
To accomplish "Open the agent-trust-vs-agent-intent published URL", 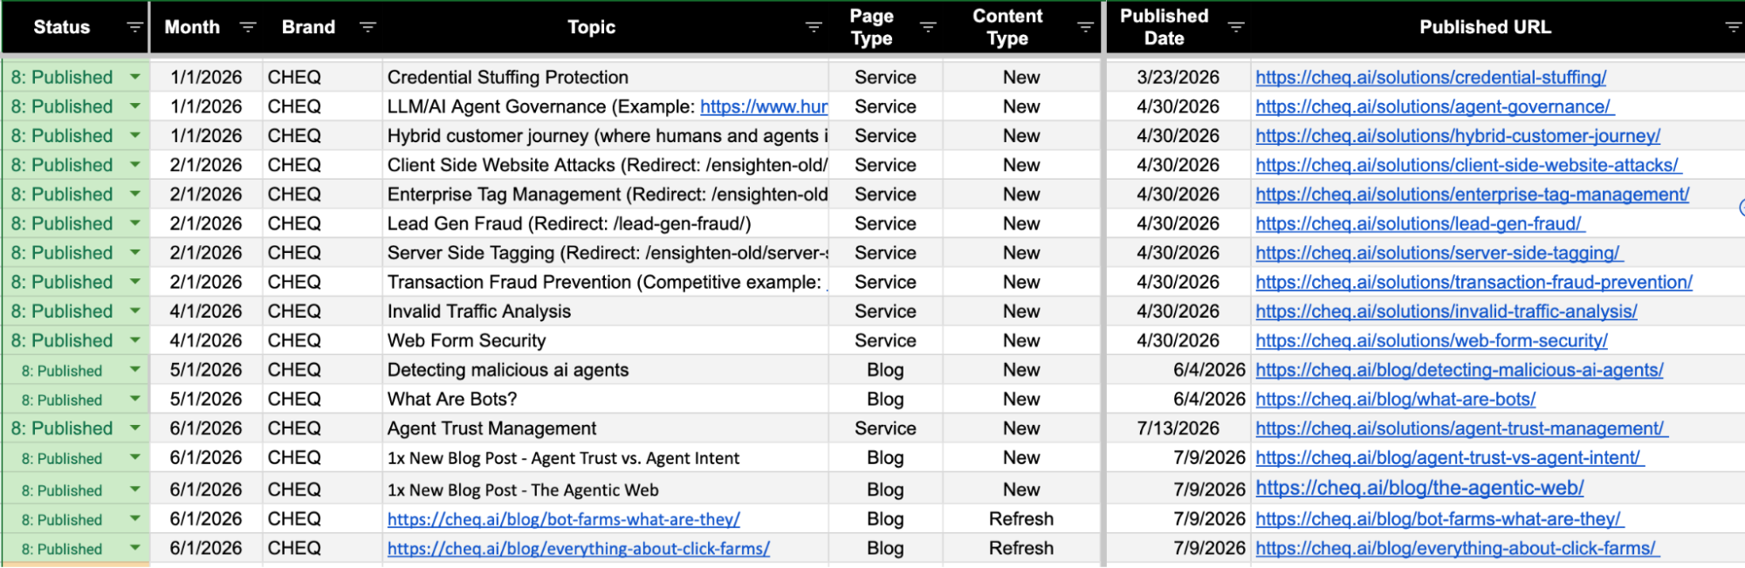I will click(1449, 457).
